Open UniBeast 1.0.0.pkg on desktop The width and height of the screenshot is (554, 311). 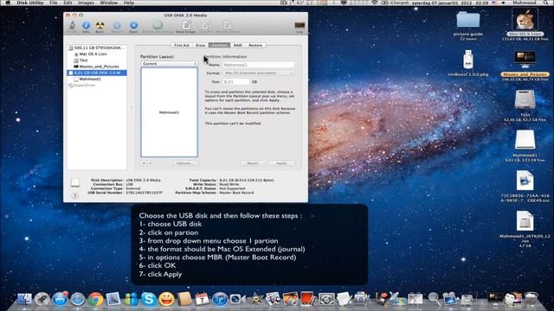coord(467,60)
